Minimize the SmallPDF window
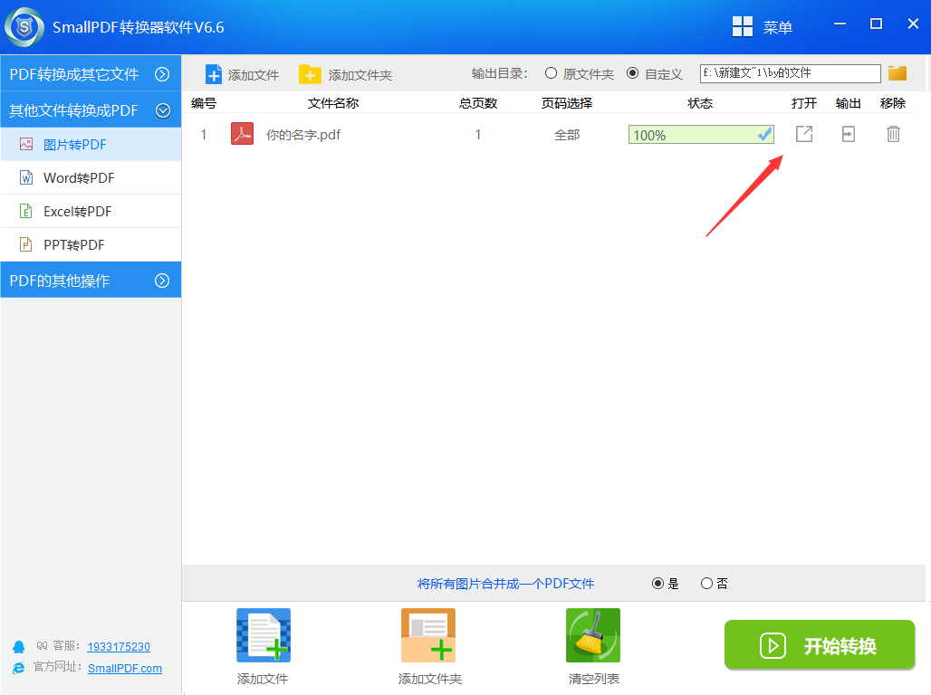The height and width of the screenshot is (695, 931). [x=840, y=24]
